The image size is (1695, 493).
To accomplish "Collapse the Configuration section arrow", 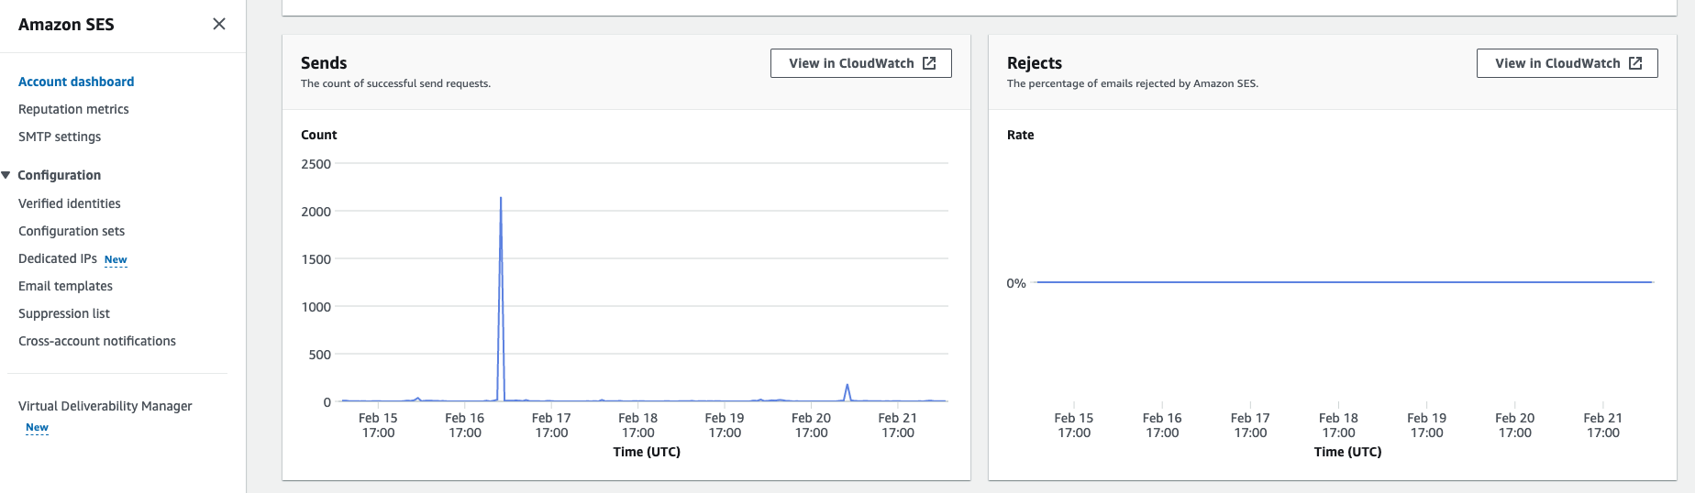I will [6, 175].
